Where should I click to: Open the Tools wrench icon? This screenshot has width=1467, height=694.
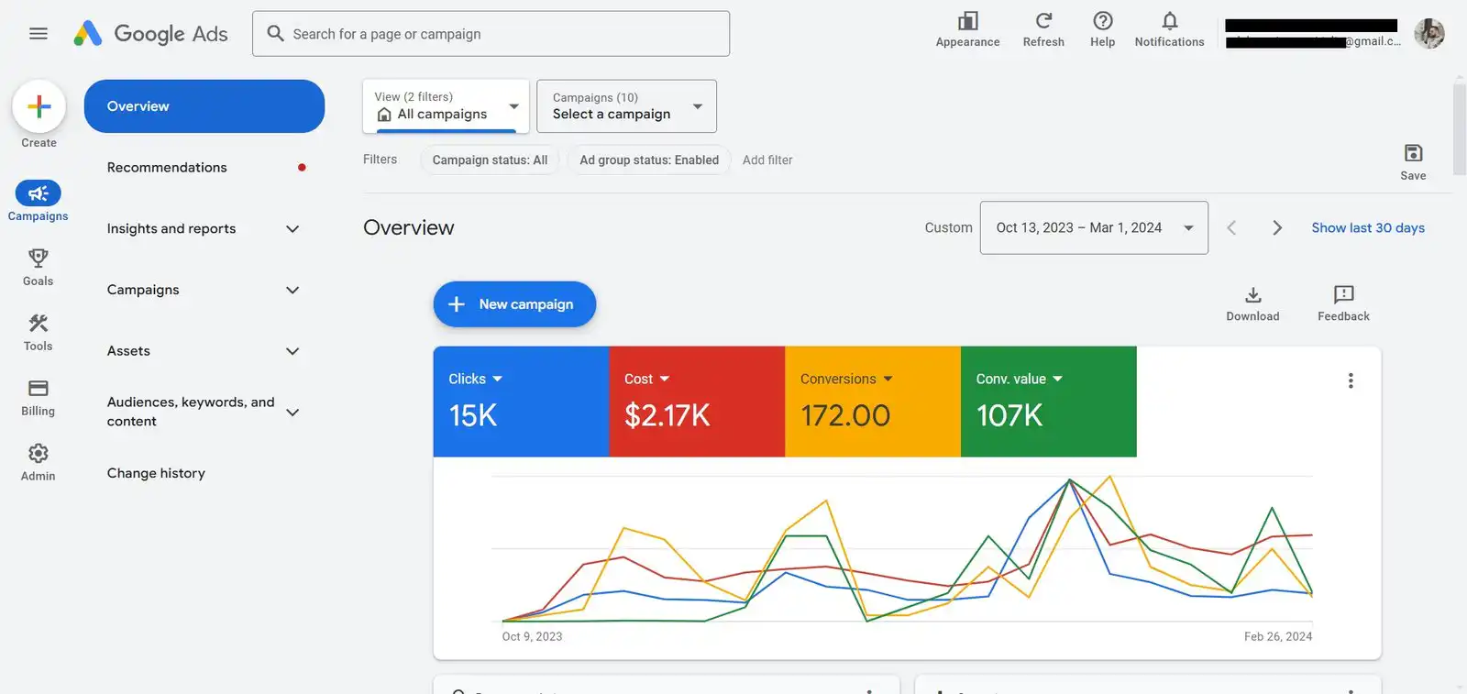point(38,324)
